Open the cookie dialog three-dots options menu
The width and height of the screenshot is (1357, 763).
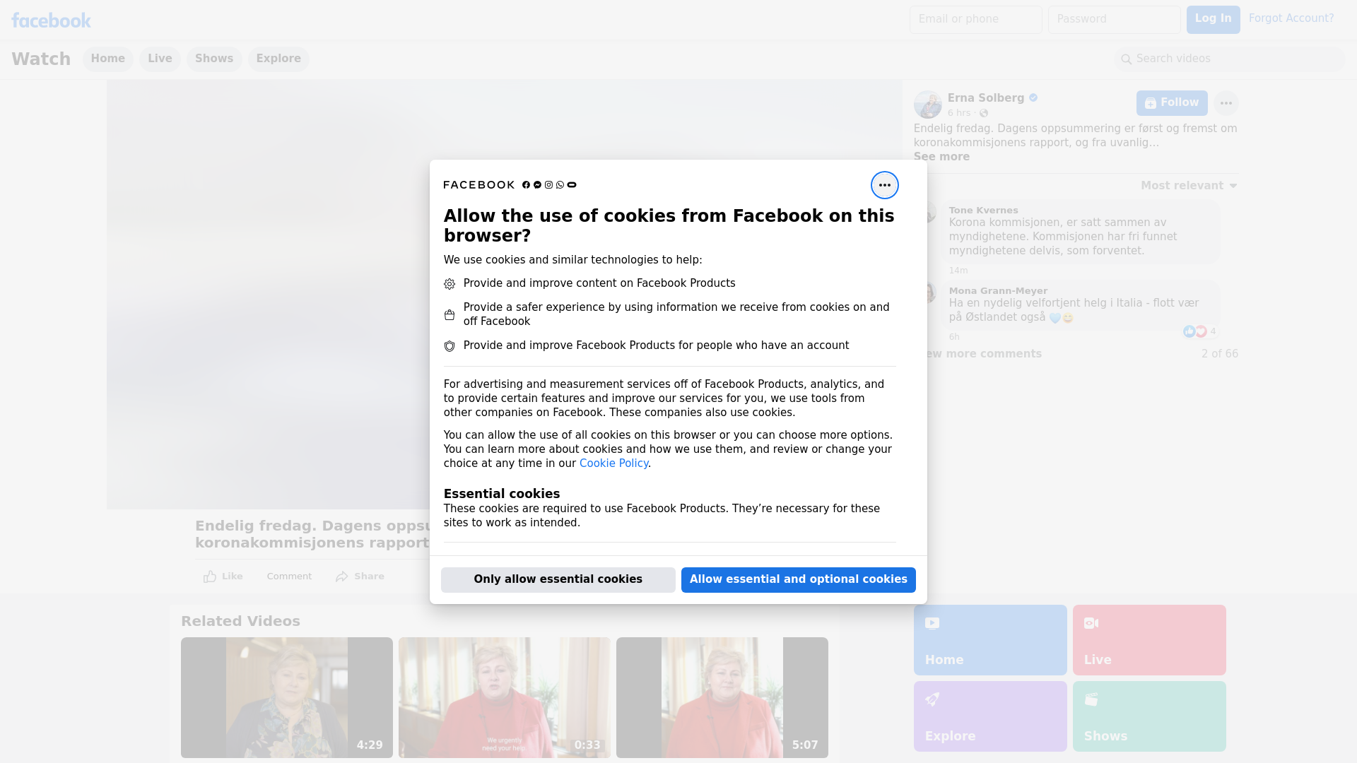884,185
